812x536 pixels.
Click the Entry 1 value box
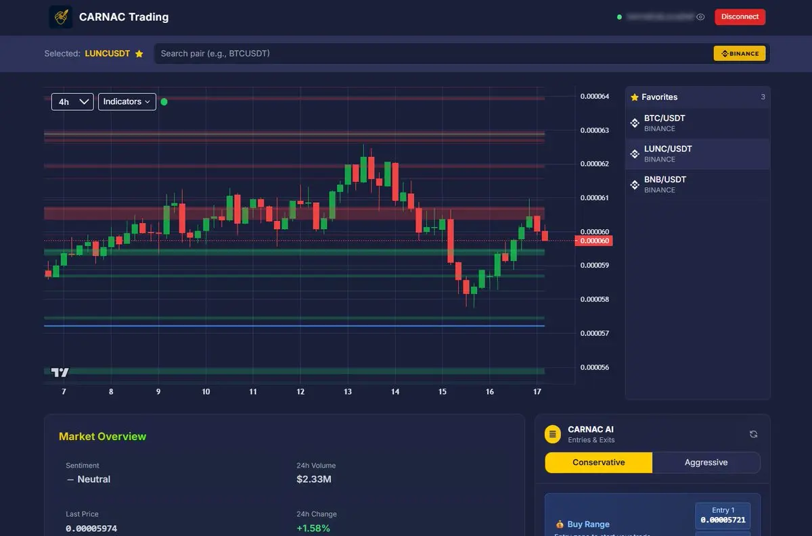point(723,516)
